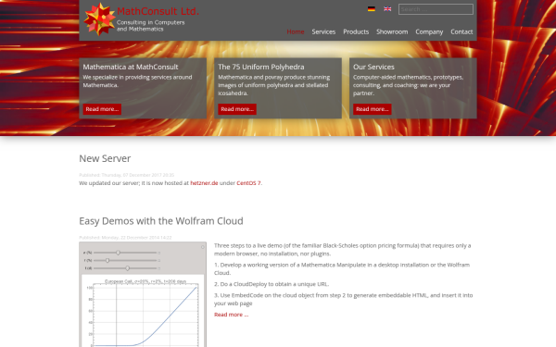
Task: Read more about Our Services
Action: [373, 109]
